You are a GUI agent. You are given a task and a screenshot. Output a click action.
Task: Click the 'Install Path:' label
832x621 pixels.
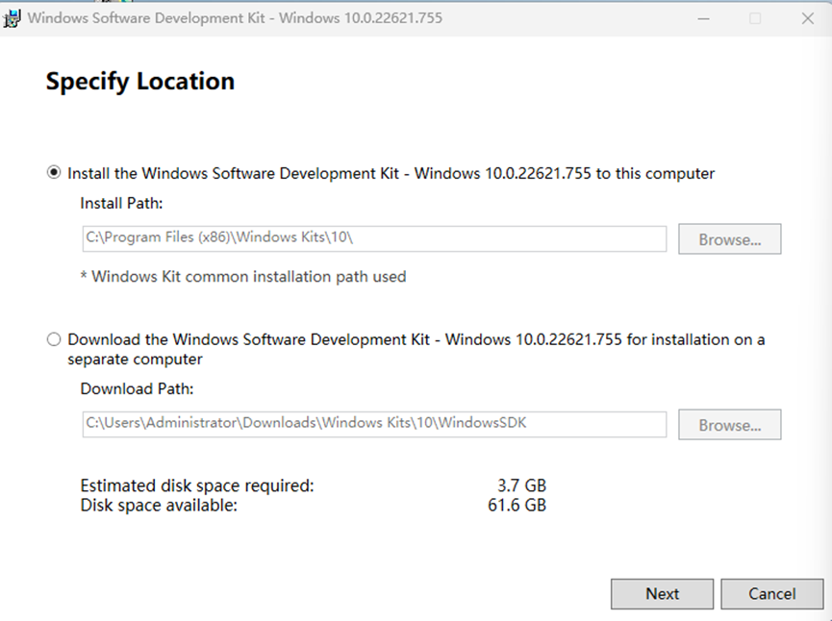(121, 203)
